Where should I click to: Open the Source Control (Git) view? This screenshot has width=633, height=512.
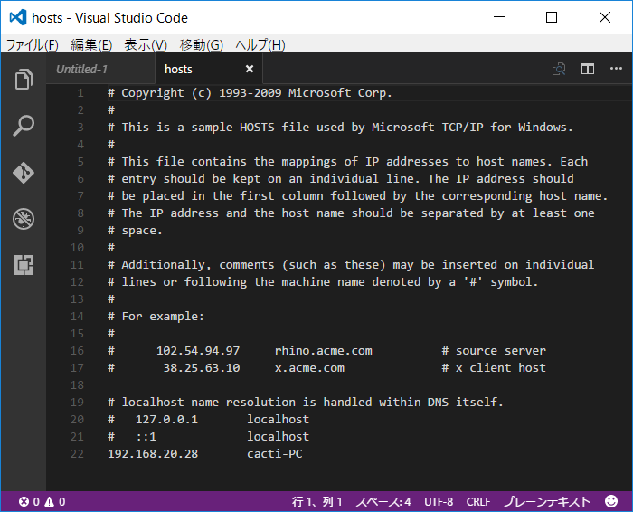point(24,173)
